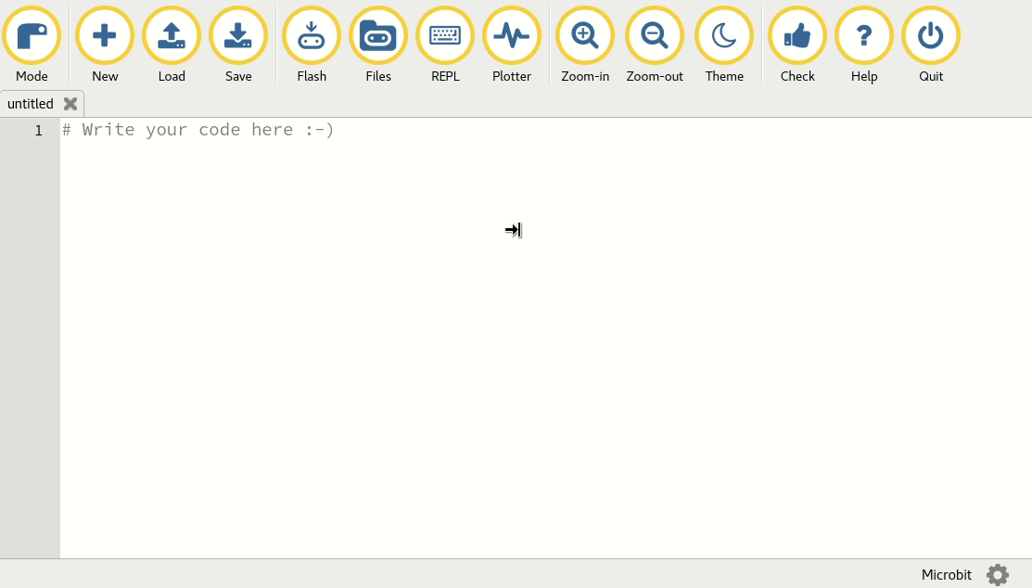Click the Microbit mode label
This screenshot has width=1032, height=588.
pos(946,575)
